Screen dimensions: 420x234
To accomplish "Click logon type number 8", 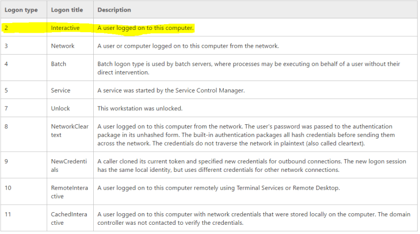I will coord(6,126).
